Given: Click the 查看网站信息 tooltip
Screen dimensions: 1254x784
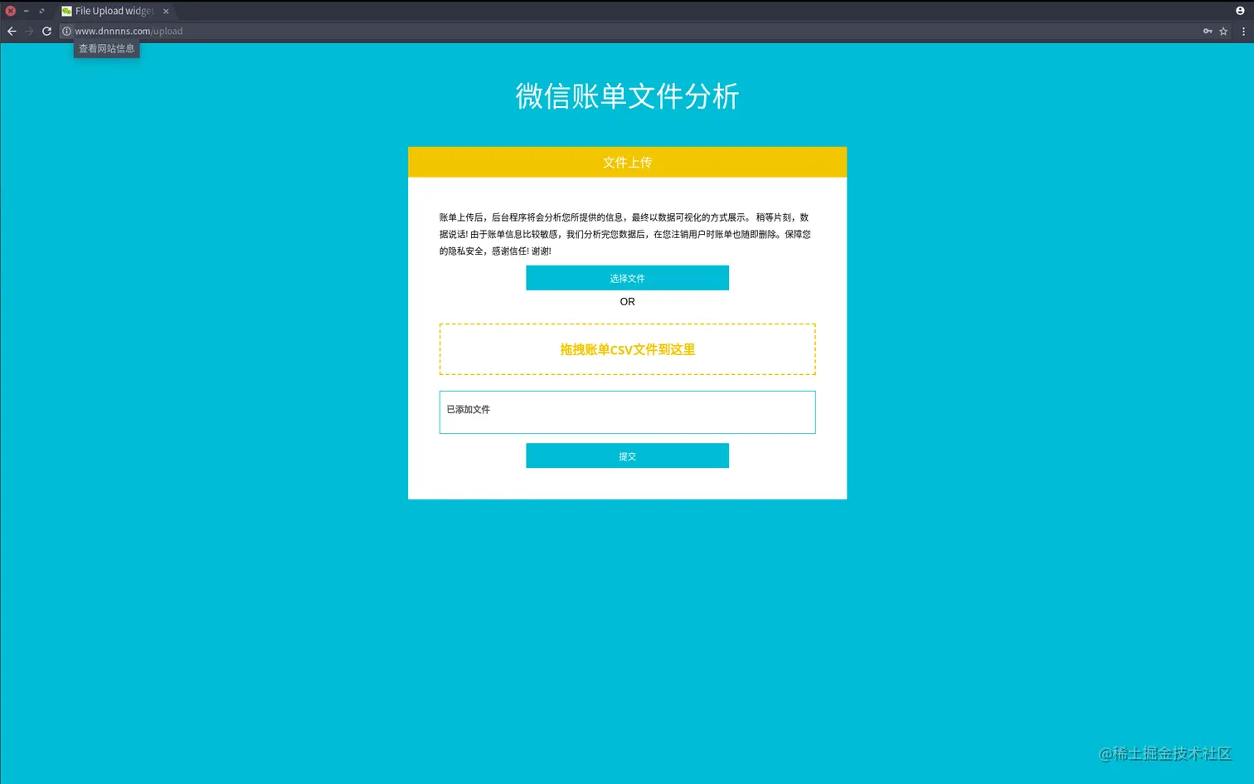Looking at the screenshot, I should 106,48.
